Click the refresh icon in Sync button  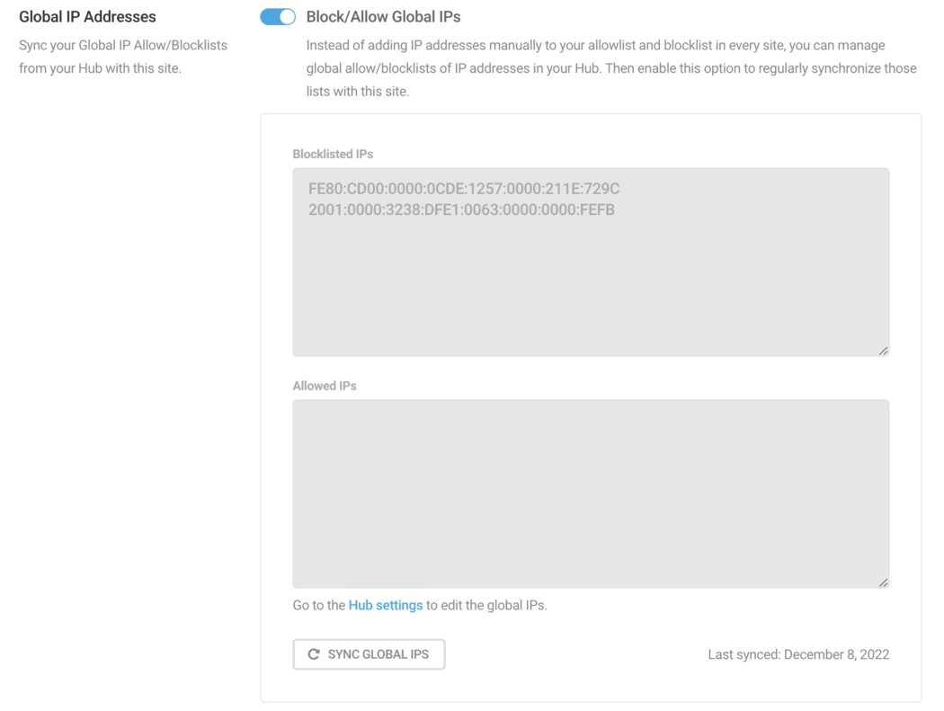tap(314, 654)
